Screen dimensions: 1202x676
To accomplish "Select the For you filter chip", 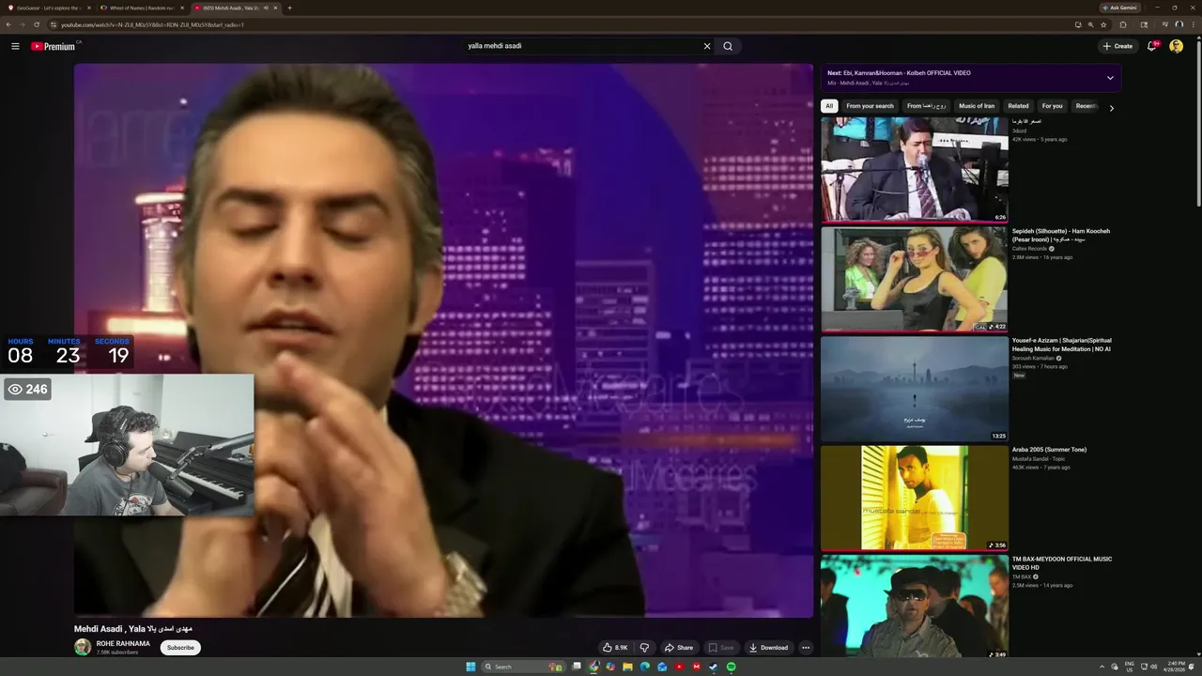I will pyautogui.click(x=1052, y=106).
